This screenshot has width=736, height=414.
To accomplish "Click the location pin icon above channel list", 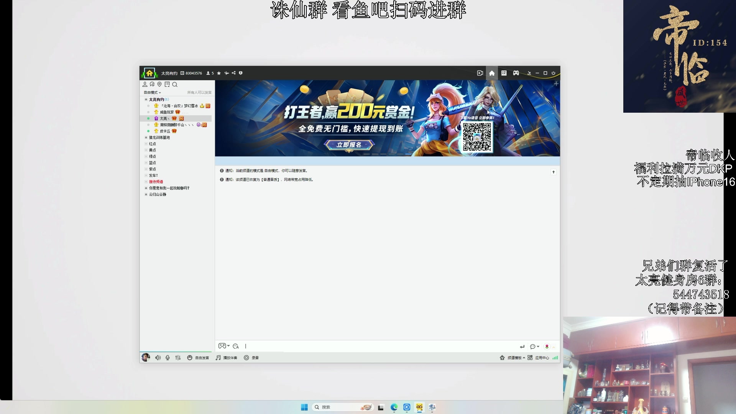I will click(159, 84).
